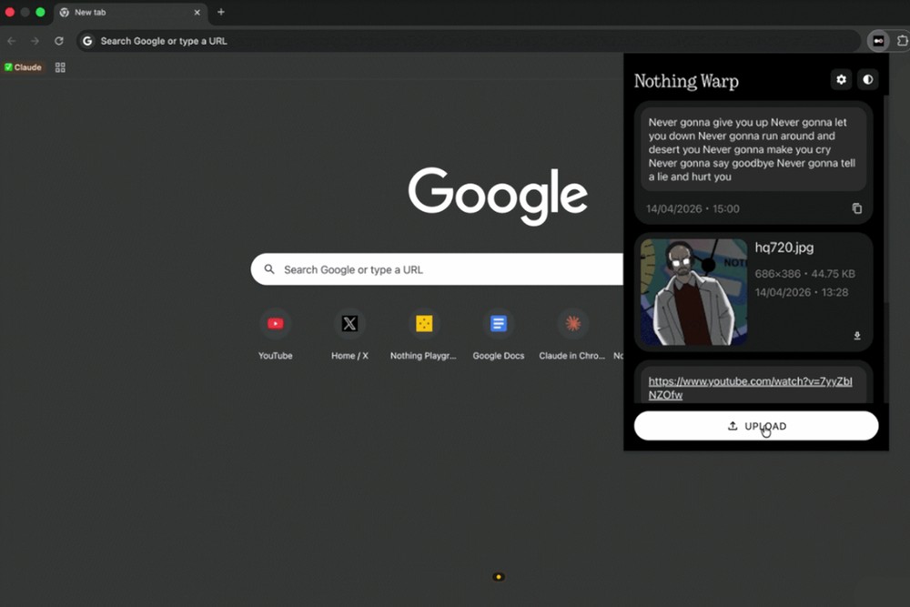Click the Upload button
This screenshot has width=910, height=607.
[755, 426]
